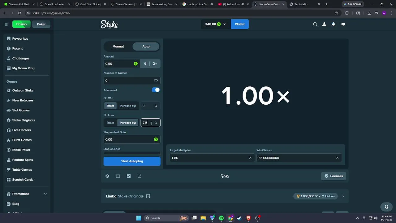
Task: Select Increase by under On Loss
Action: (x=128, y=123)
